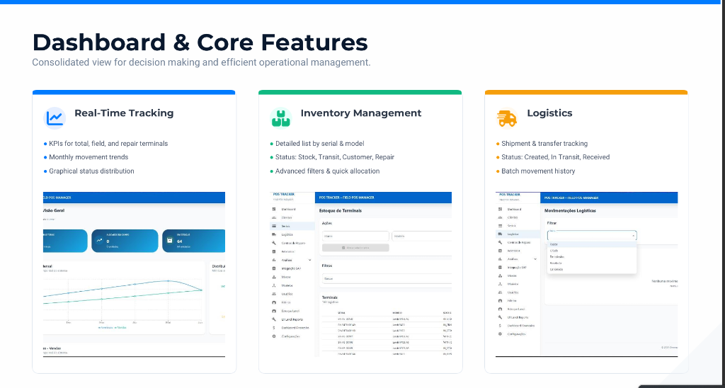Click Estoque Landi icon in Logistics screenshot
The width and height of the screenshot is (725, 388).
coord(500,309)
